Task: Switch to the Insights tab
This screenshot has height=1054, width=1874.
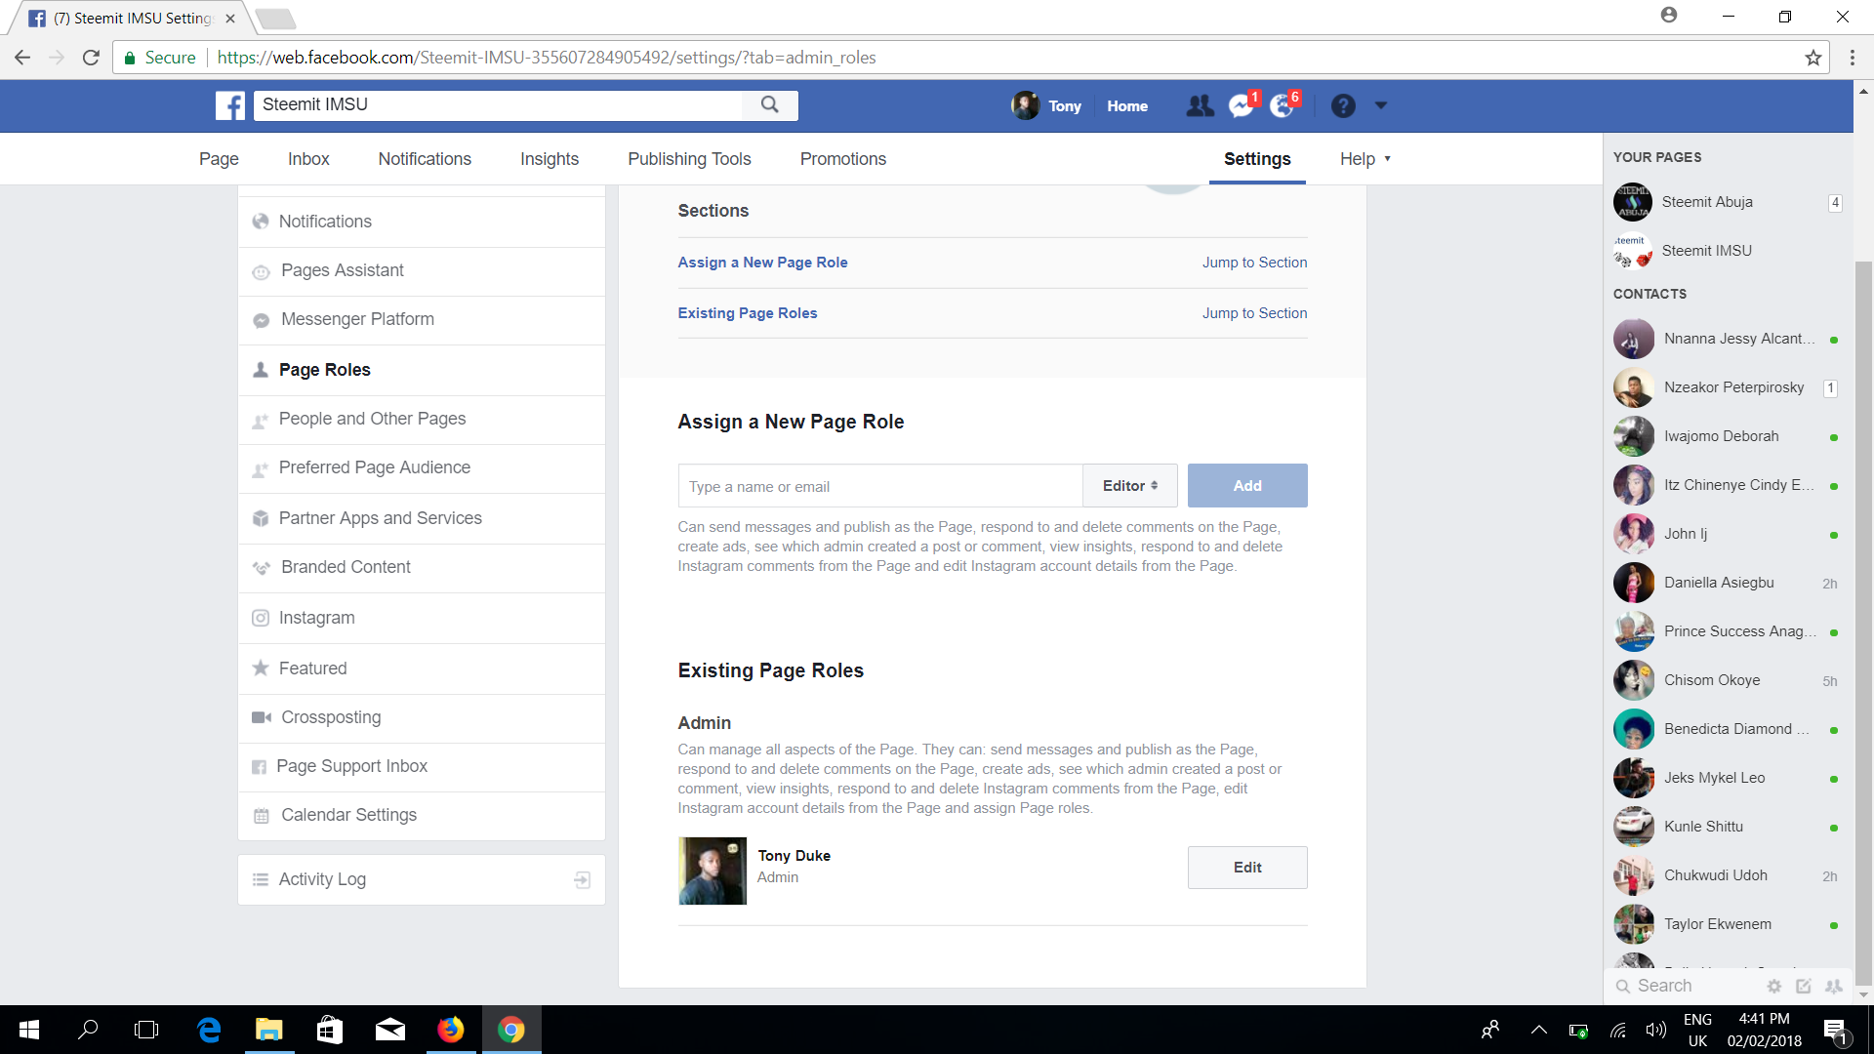Action: (x=549, y=159)
